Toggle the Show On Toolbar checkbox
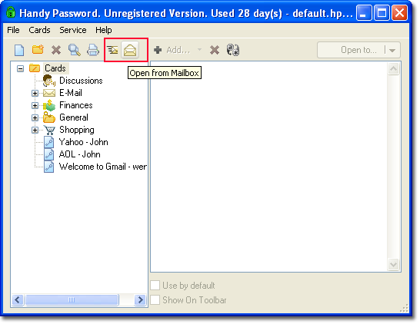This screenshot has height=324, width=420. [x=155, y=300]
